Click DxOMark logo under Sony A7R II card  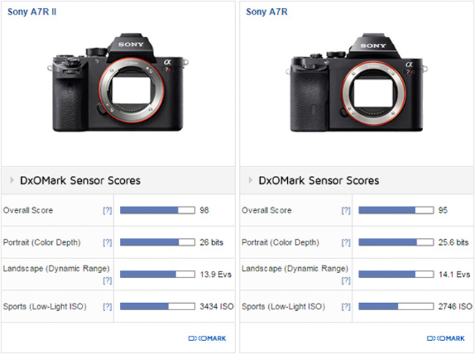click(x=208, y=338)
